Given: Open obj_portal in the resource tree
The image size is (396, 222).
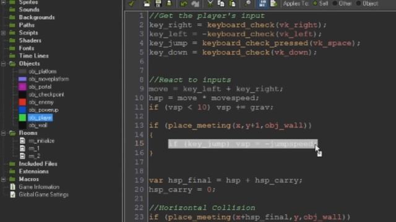Looking at the screenshot, I should pyautogui.click(x=40, y=87).
